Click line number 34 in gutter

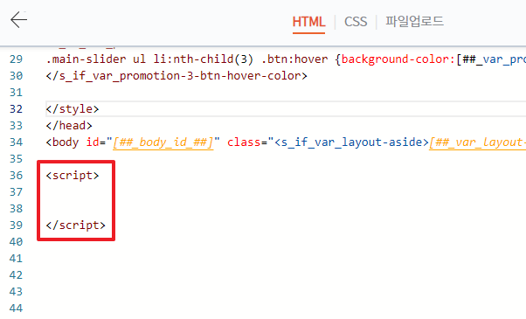(16, 142)
